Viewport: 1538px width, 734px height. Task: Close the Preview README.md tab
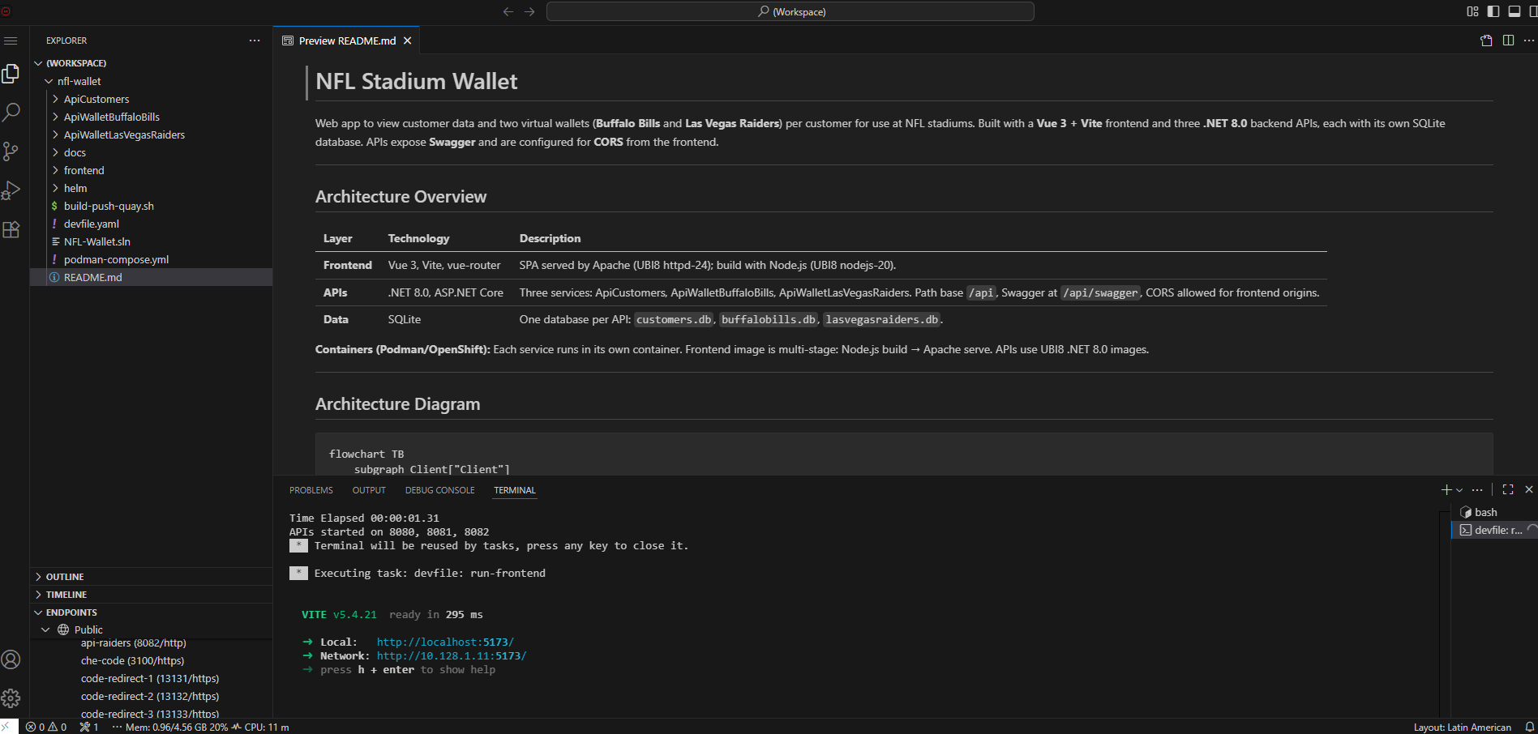pos(408,41)
